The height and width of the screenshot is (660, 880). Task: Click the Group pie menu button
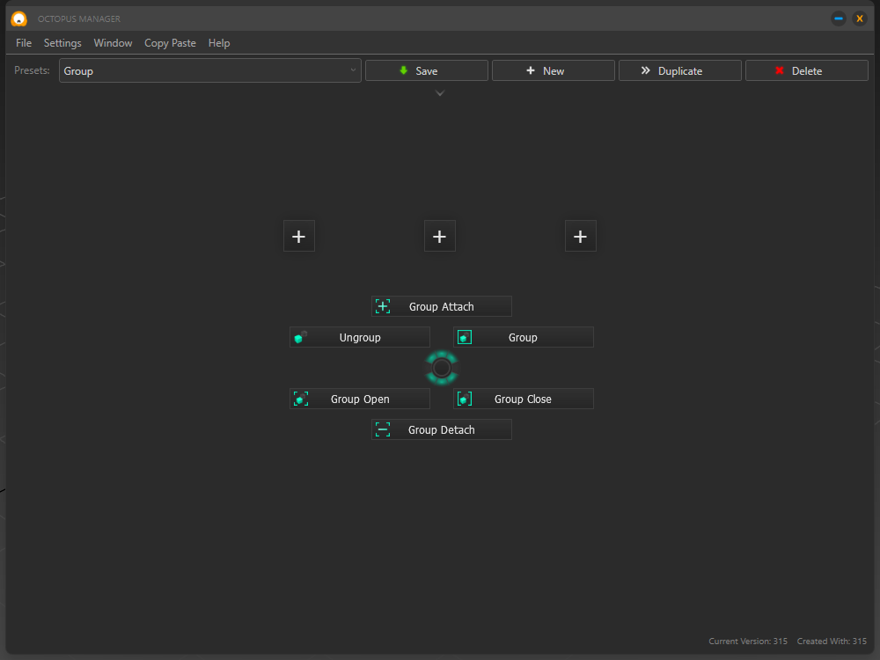(523, 337)
